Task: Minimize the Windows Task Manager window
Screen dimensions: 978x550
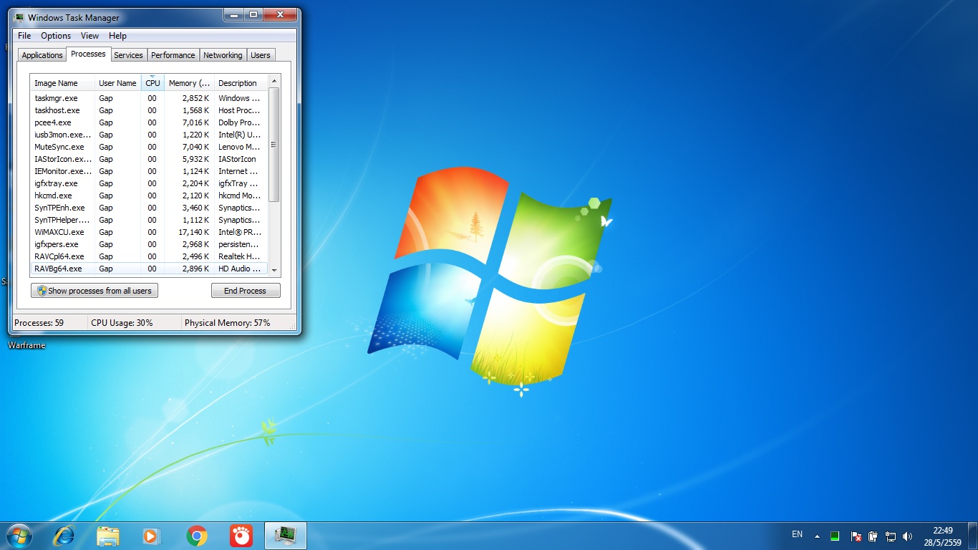Action: click(233, 14)
